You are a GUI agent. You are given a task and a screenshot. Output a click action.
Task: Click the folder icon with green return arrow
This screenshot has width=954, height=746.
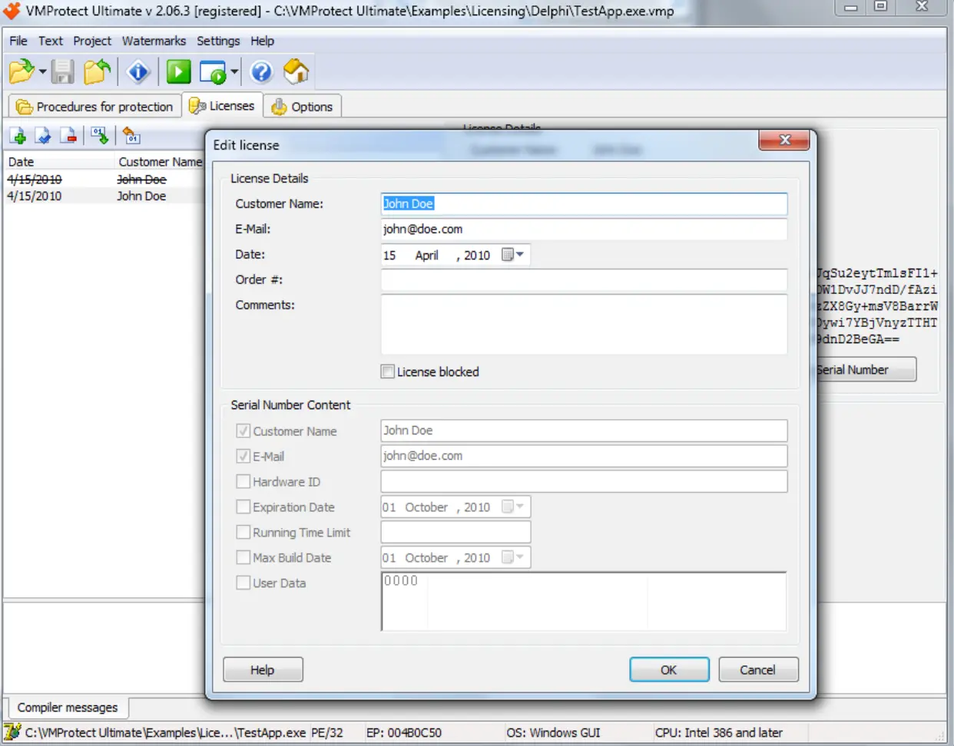[x=98, y=72]
